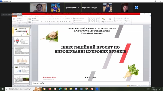
Task: Select the Слайды pane tab
Action: (15, 26)
